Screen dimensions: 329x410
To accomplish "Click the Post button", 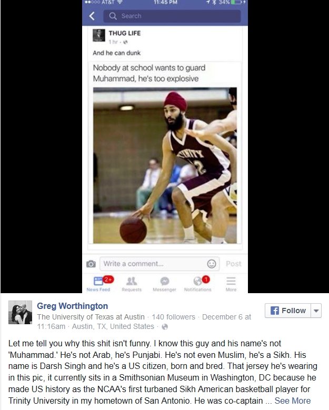I will 233,264.
